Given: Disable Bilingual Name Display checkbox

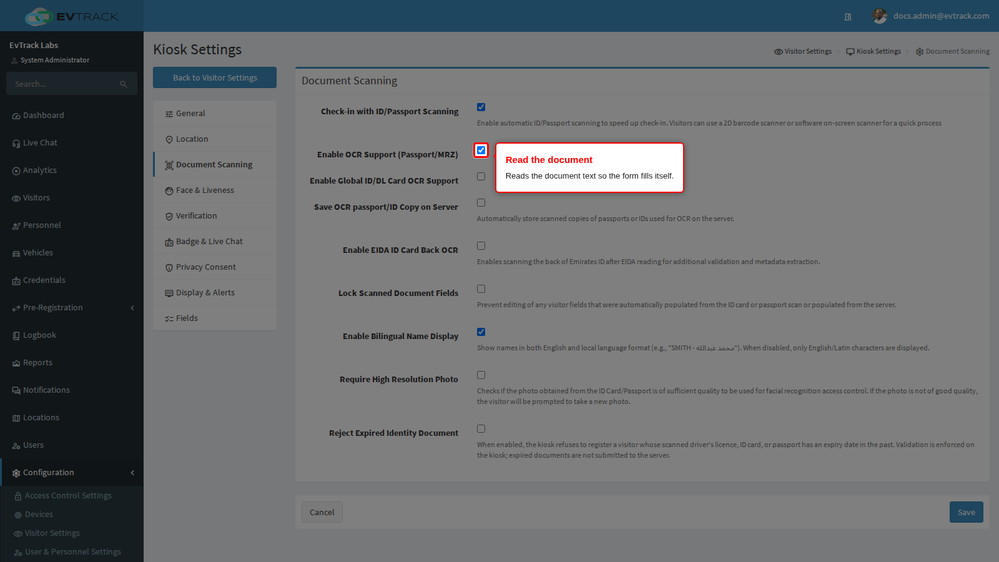Looking at the screenshot, I should coord(481,332).
